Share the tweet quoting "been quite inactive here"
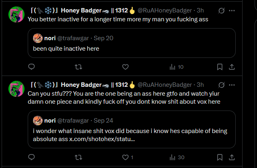This screenshot has width=257, height=168. (x=232, y=67)
